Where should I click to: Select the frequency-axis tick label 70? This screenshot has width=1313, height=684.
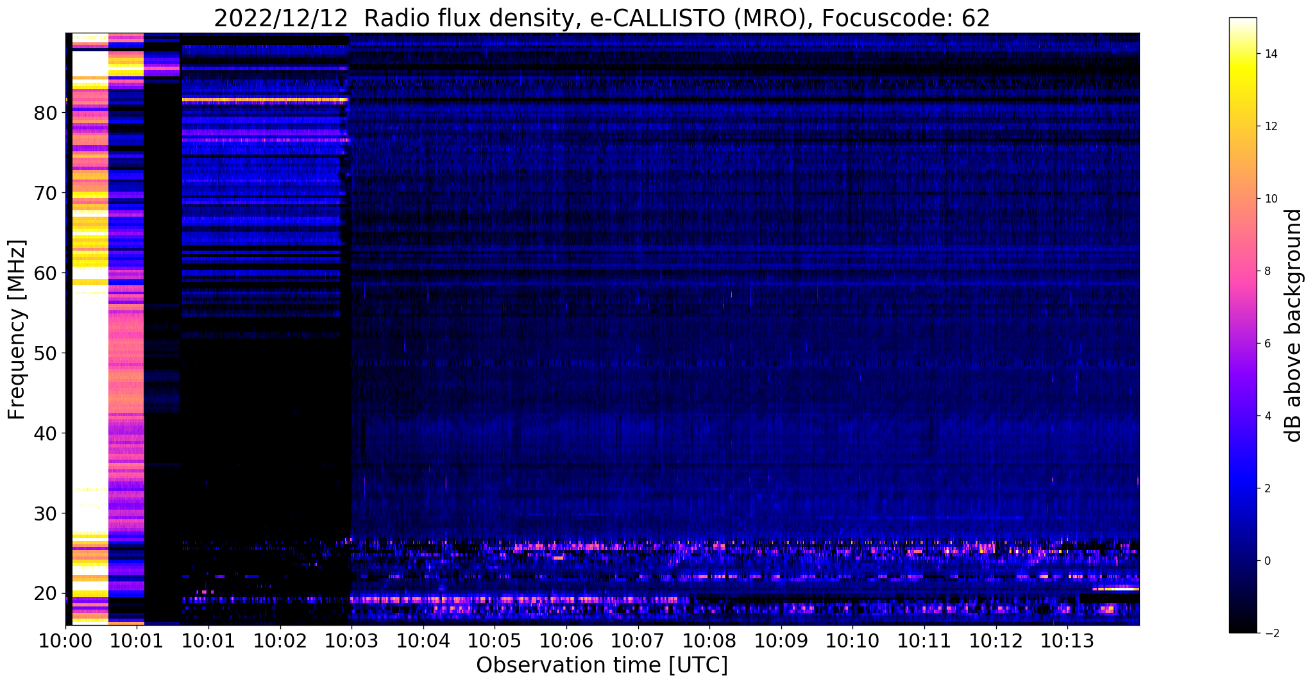[46, 193]
